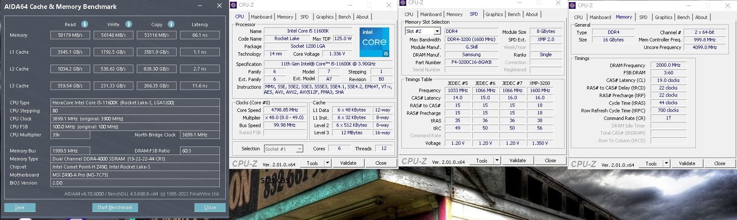Screen dimensions: 737x220
Task: Open the Slot #2 memory slot dropdown
Action: 437,31
